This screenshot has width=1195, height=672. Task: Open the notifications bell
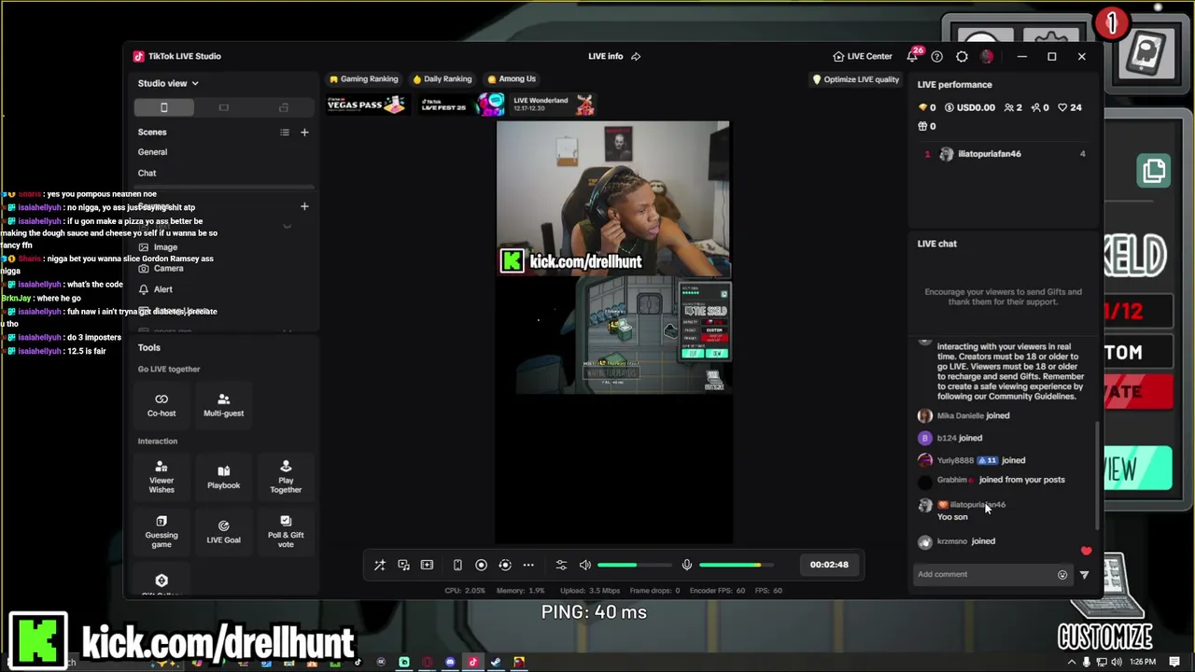point(912,56)
